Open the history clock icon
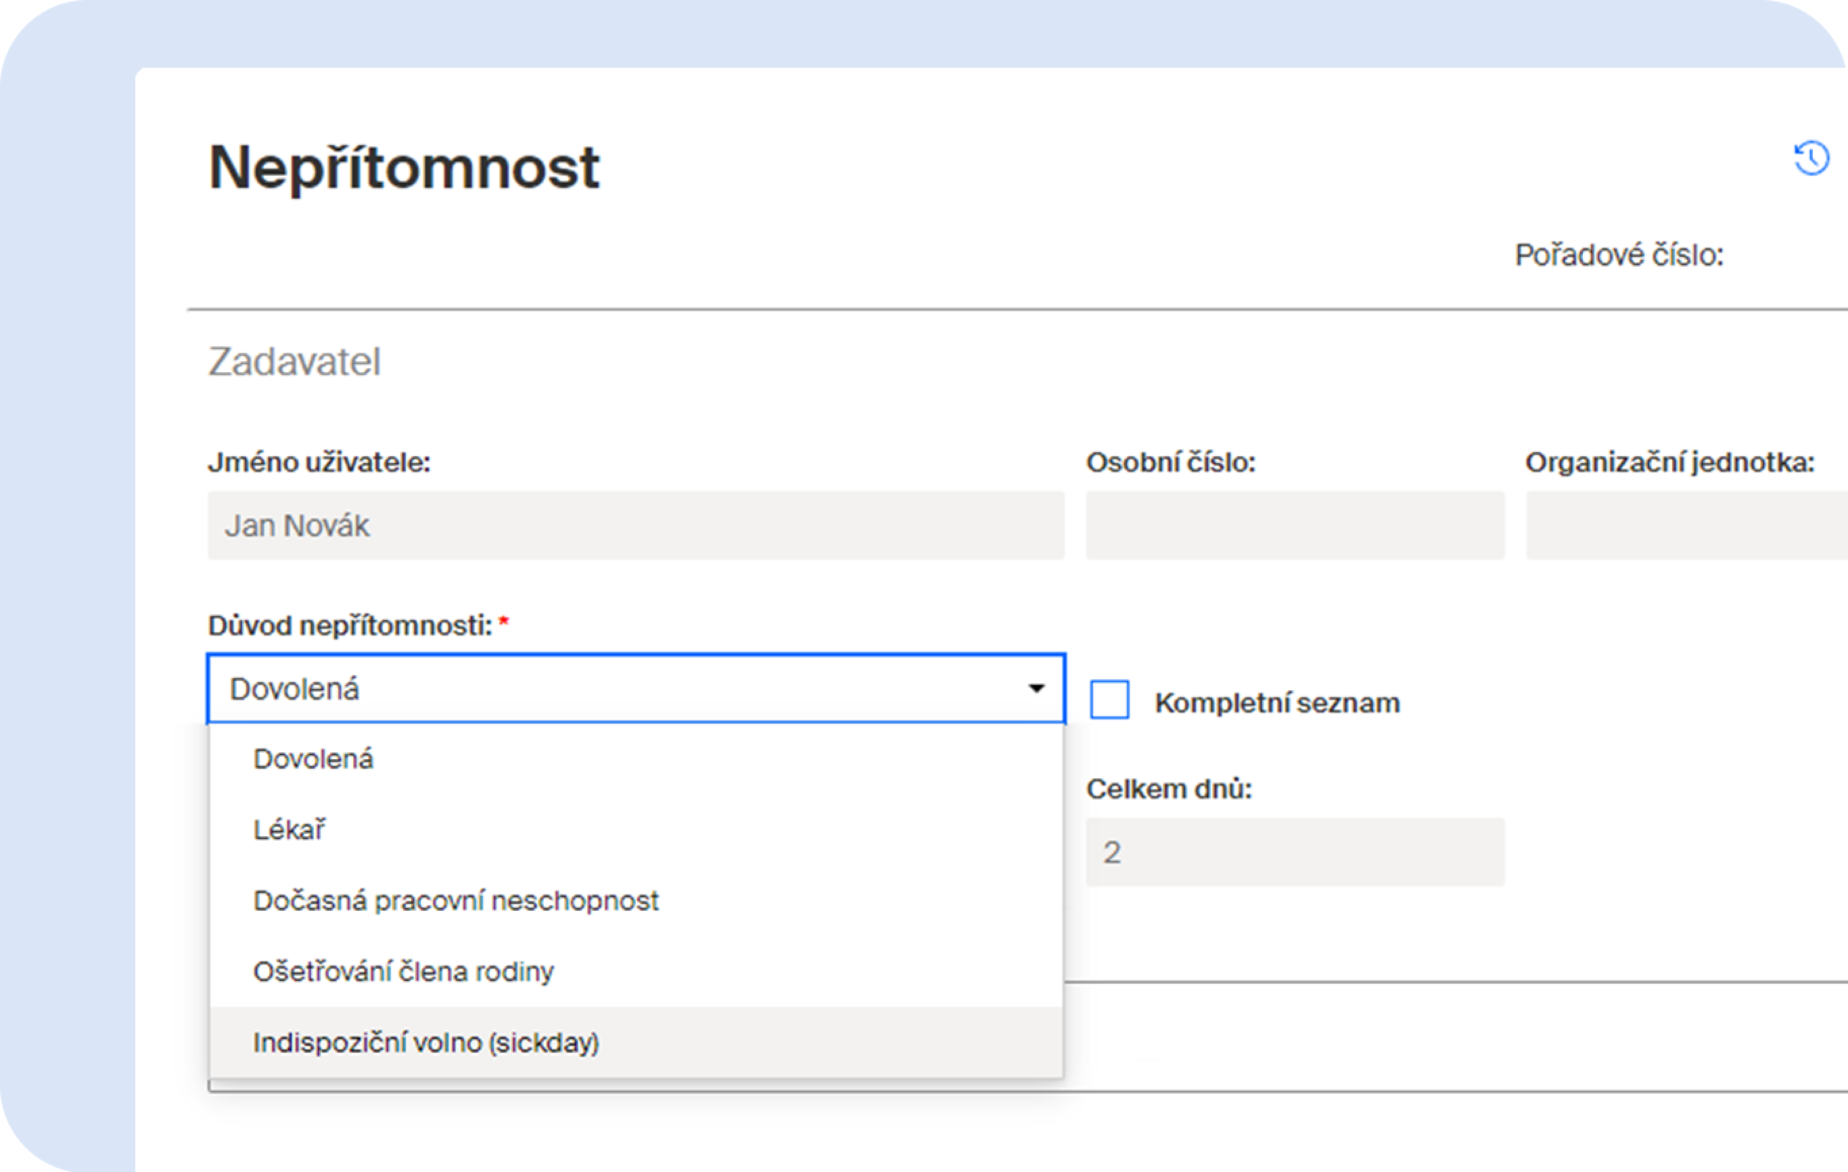This screenshot has height=1172, width=1848. point(1811,159)
